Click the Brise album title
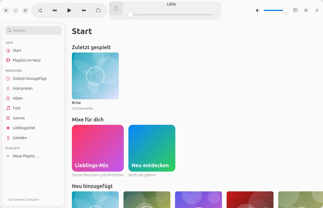Image resolution: width=323 pixels, height=208 pixels. [76, 103]
